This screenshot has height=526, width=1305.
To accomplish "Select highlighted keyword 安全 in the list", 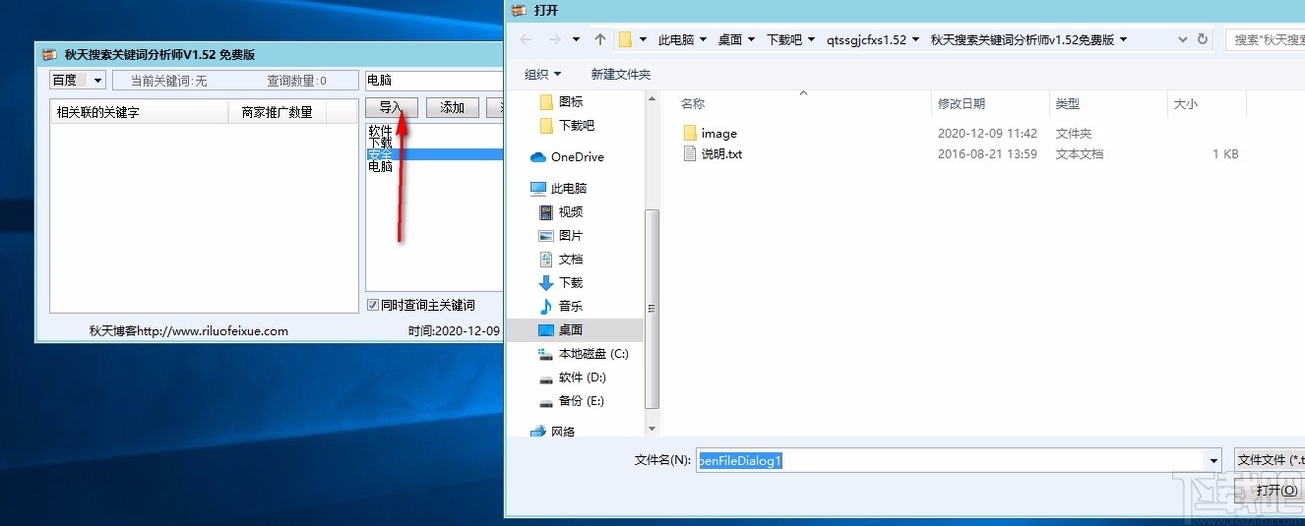I will 434,154.
